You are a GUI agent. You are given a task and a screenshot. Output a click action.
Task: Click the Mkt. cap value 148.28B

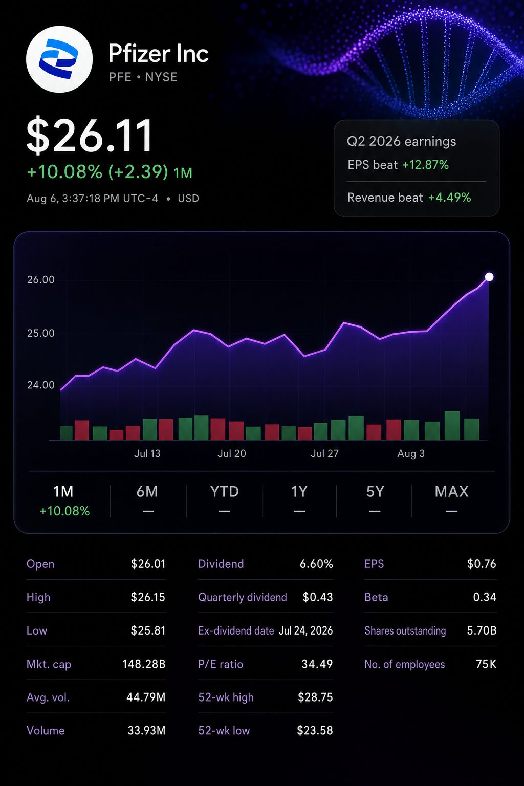point(144,664)
